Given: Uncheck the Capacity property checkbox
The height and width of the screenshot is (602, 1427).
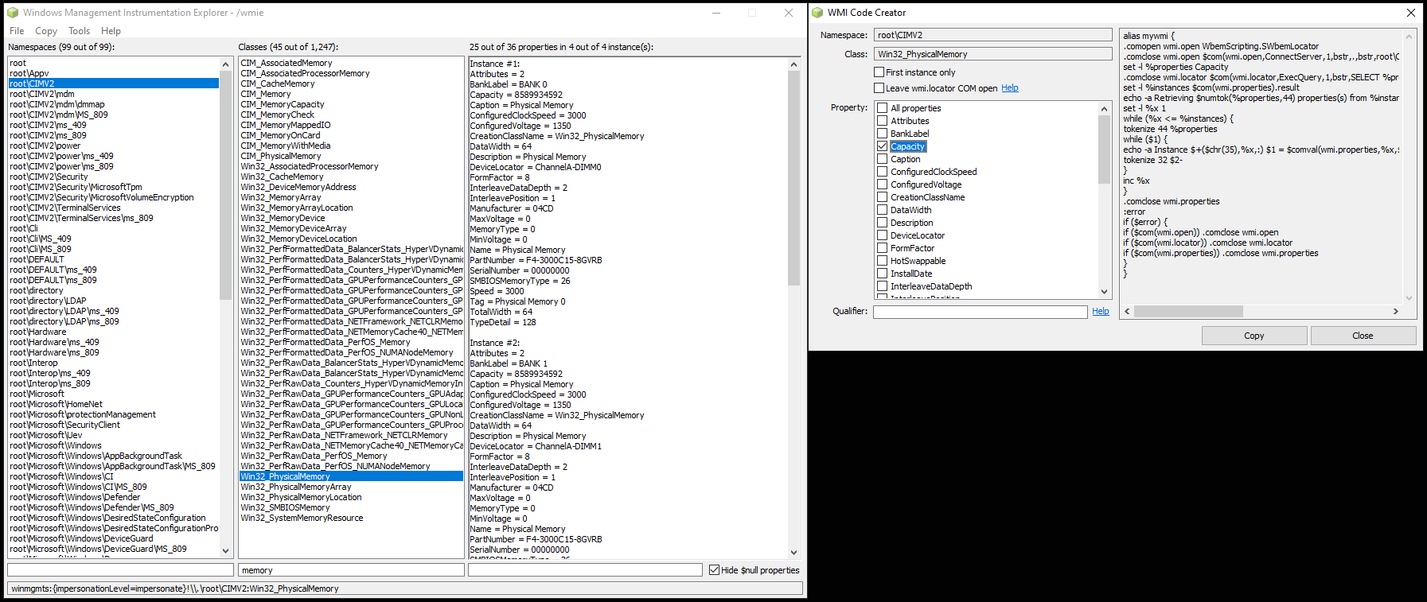Looking at the screenshot, I should click(882, 146).
